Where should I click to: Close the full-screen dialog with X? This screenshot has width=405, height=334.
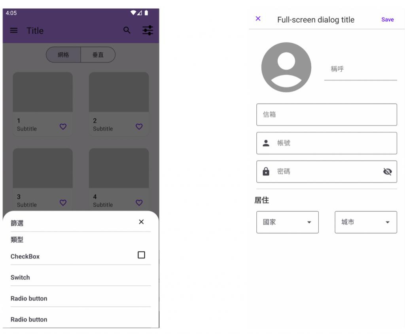point(258,19)
